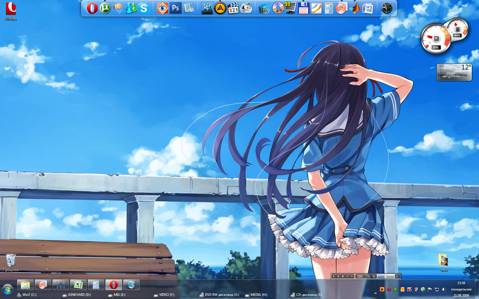Screen dimensions: 479x299
Task: Open Media Player Classic 321 icon
Action: 233,8
